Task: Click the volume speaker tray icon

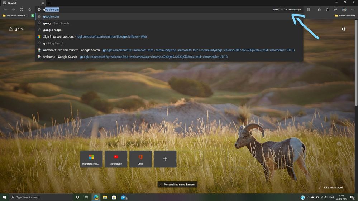Action: click(x=326, y=197)
